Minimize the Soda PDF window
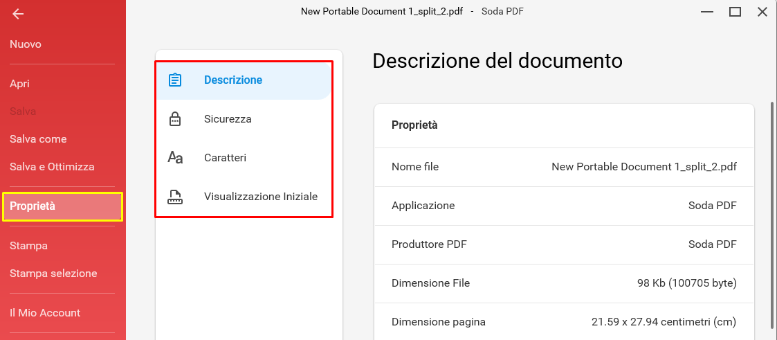This screenshot has height=340, width=777. pyautogui.click(x=707, y=11)
